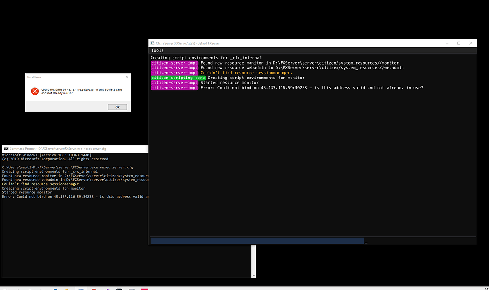
Task: Click the Cfx.re Server window title text
Action: pos(188,43)
